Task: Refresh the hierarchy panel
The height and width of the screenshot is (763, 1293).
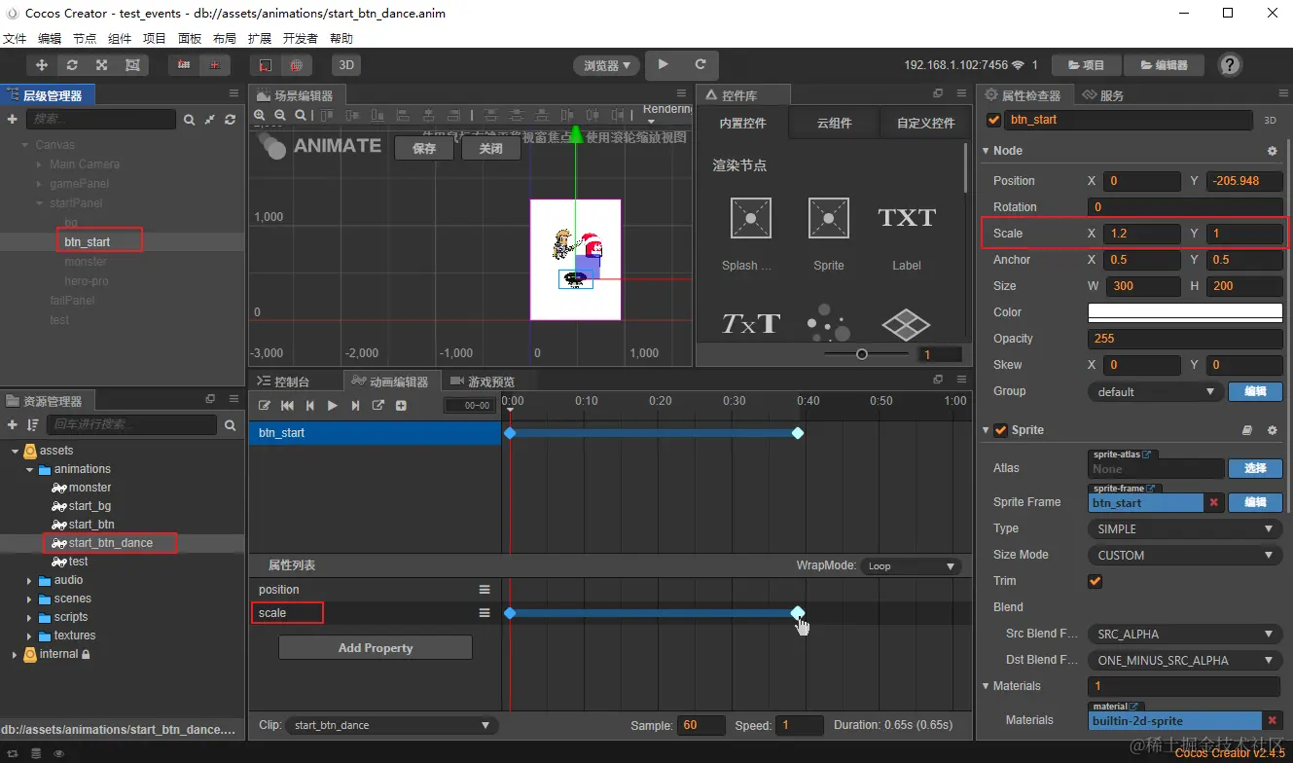Action: tap(231, 119)
